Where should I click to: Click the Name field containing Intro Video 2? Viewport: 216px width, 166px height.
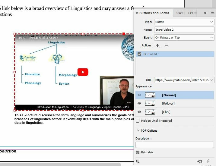[184, 30]
